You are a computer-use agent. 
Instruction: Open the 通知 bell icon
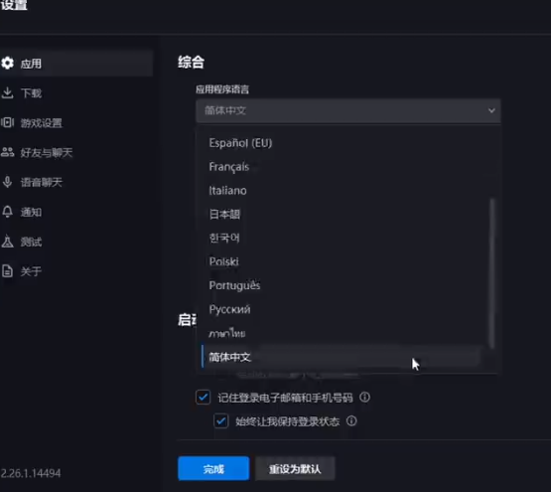coord(7,212)
